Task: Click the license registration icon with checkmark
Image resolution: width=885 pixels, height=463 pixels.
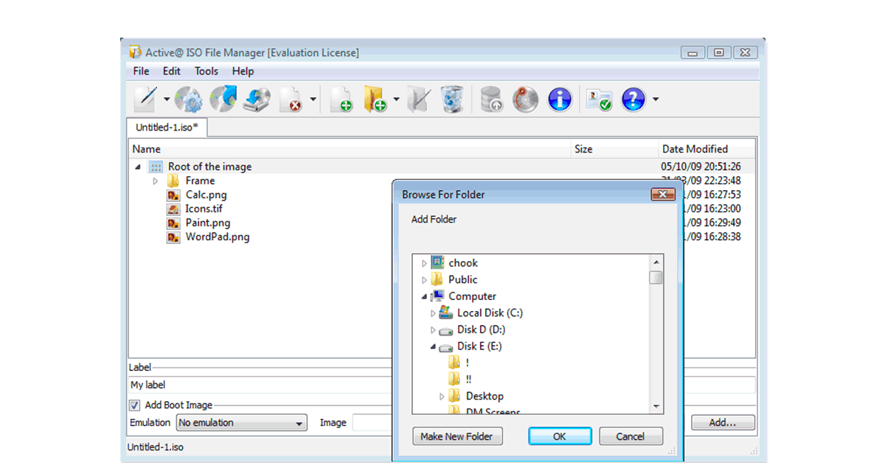Action: click(x=598, y=99)
